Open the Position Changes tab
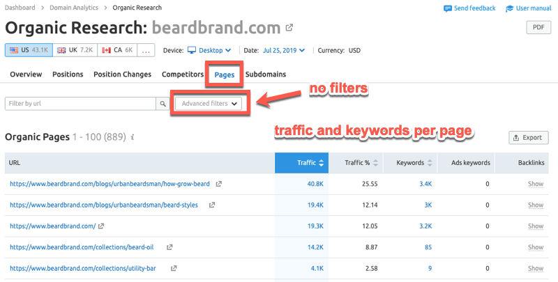 click(x=122, y=75)
